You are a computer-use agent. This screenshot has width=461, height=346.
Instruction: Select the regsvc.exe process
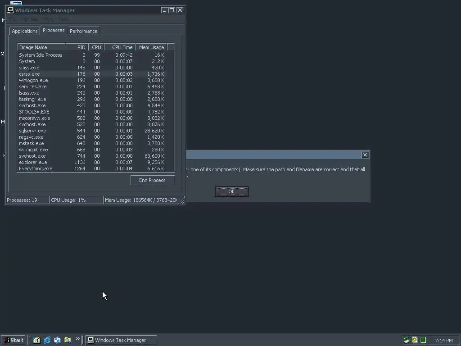(x=92, y=137)
